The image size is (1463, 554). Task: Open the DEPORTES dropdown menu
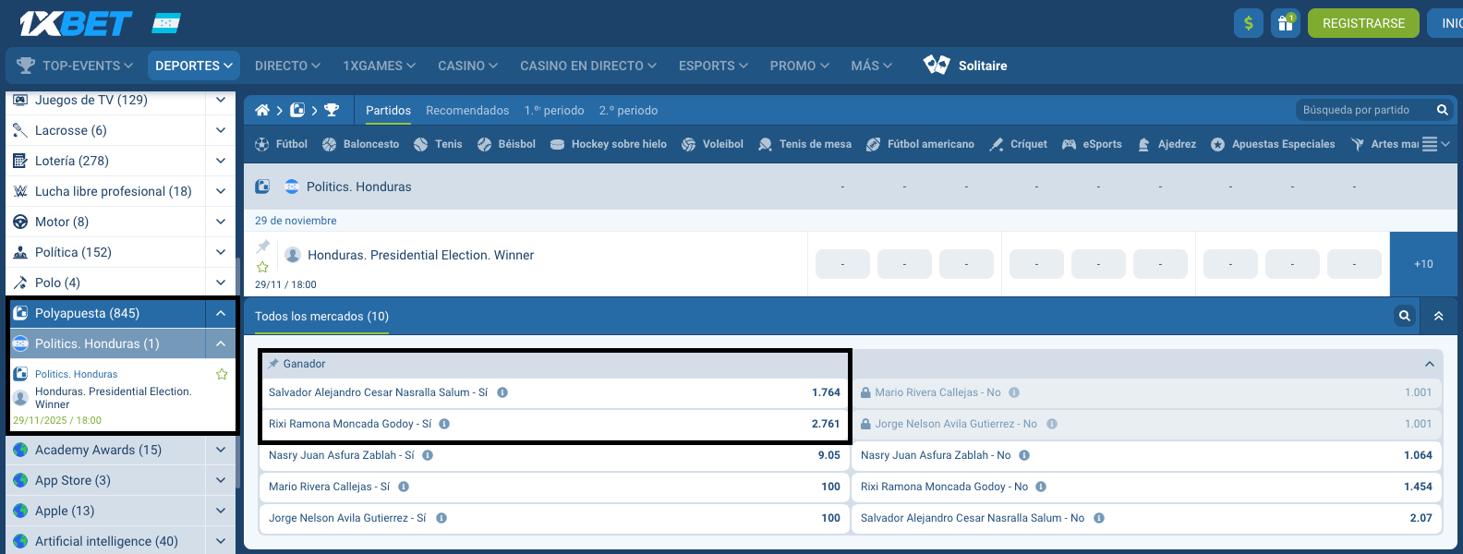tap(193, 66)
